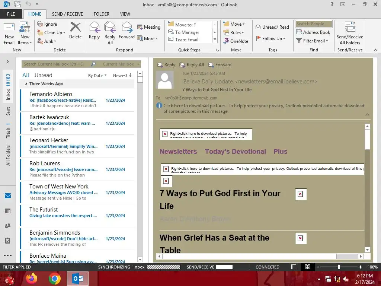
Task: Expand the Quick Steps gallery
Action: tap(215, 39)
